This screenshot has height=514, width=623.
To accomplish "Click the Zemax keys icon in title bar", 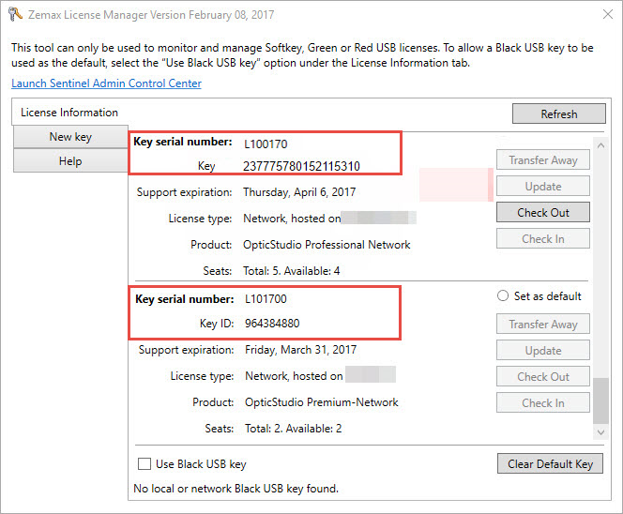I will [15, 14].
